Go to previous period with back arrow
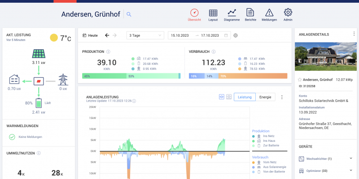359x179 pixels. coord(107,35)
